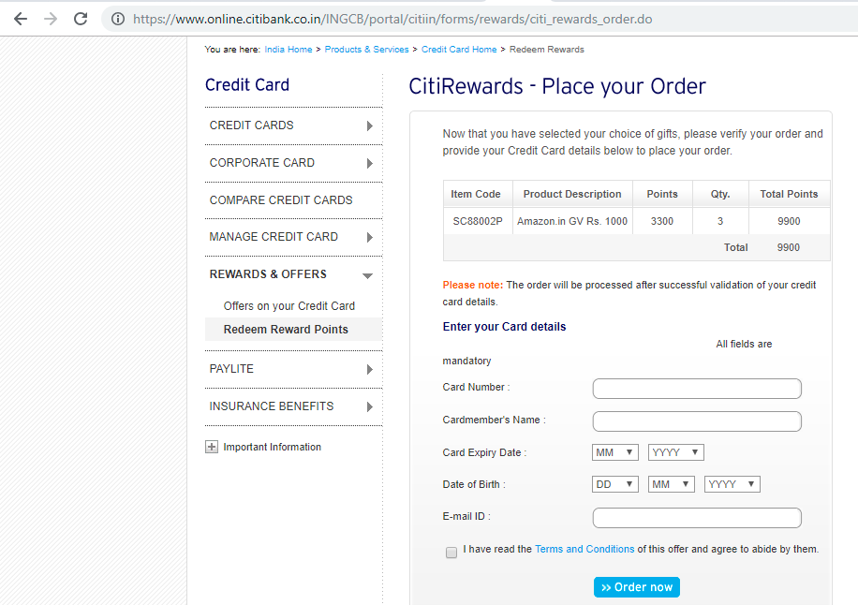The width and height of the screenshot is (858, 605).
Task: Reload the page with refresh icon
Action: click(81, 19)
